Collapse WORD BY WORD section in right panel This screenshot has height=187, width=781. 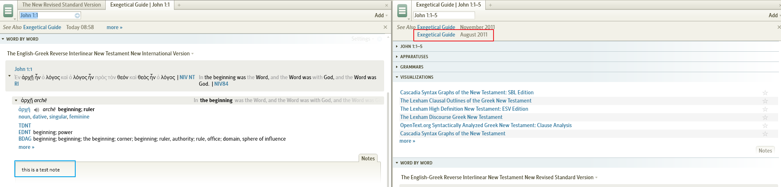397,163
